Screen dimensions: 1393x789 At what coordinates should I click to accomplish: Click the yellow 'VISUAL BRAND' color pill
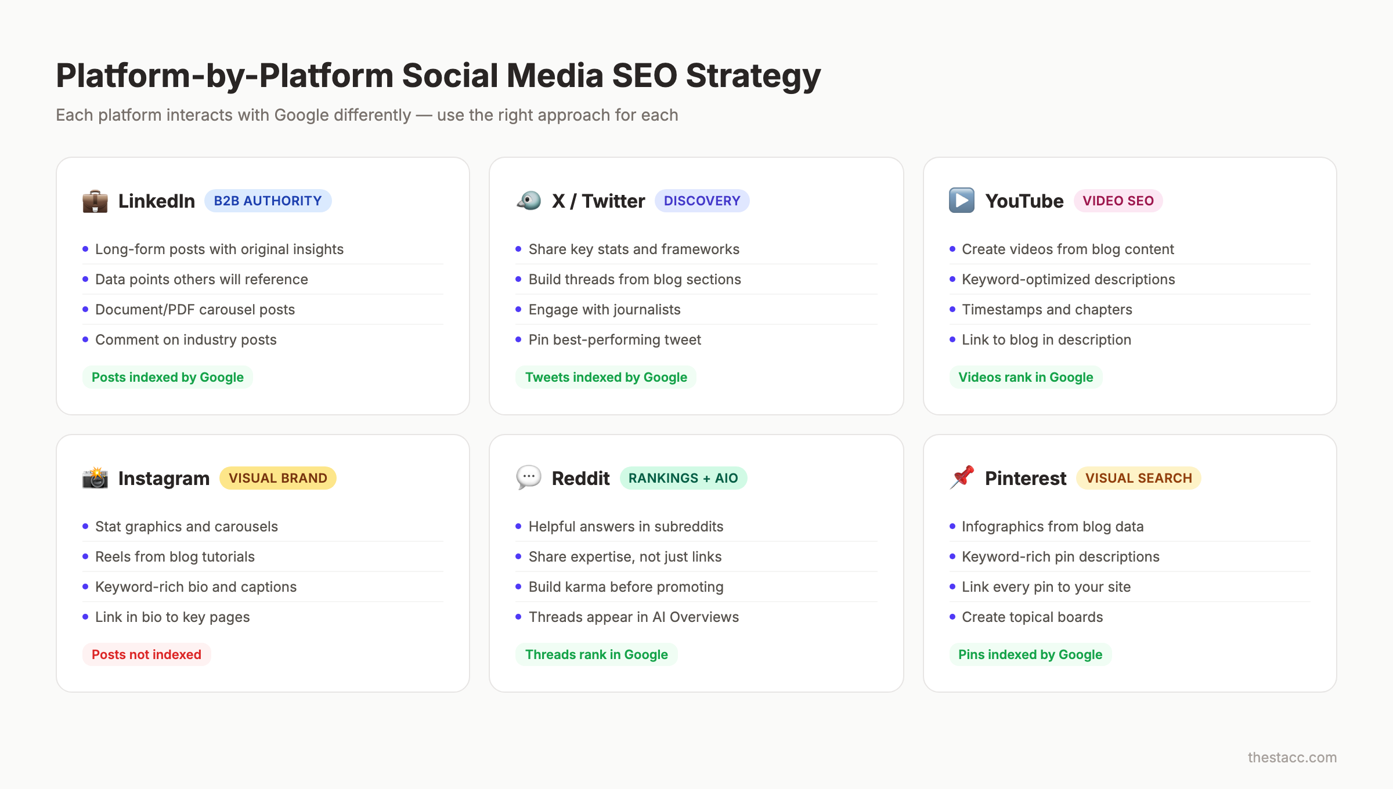(277, 478)
